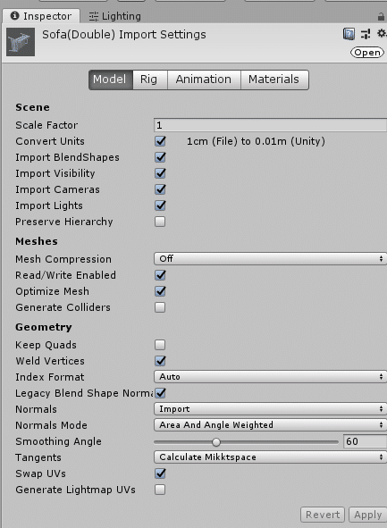Click the Scene section heading
This screenshot has height=528, width=387.
pyautogui.click(x=32, y=107)
